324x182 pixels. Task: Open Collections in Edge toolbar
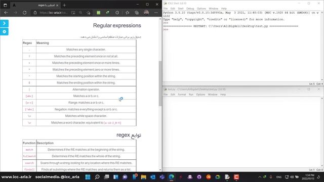tap(137, 13)
